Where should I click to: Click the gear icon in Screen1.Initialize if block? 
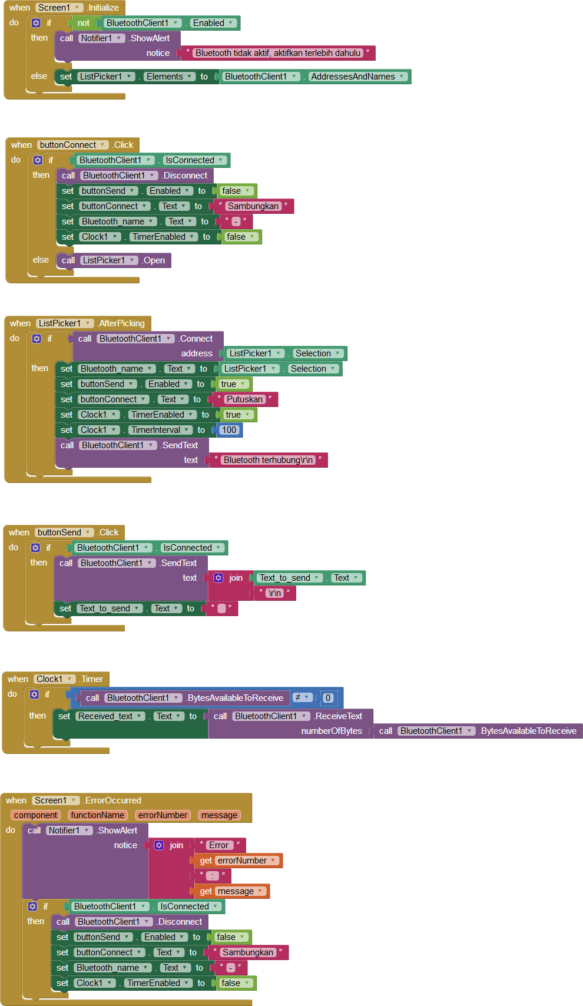tap(36, 23)
